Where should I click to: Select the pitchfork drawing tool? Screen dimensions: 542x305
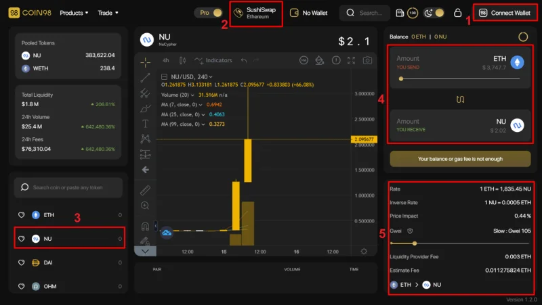(x=145, y=93)
